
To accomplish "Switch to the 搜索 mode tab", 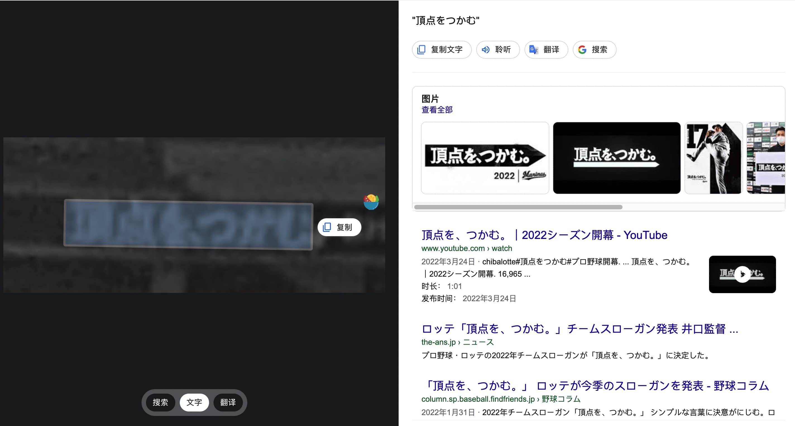I will 160,402.
